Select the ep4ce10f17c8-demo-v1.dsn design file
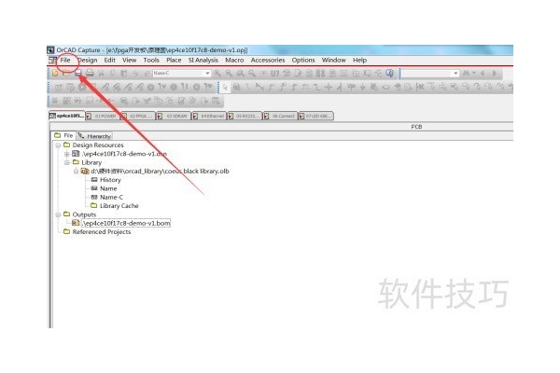 pos(124,154)
